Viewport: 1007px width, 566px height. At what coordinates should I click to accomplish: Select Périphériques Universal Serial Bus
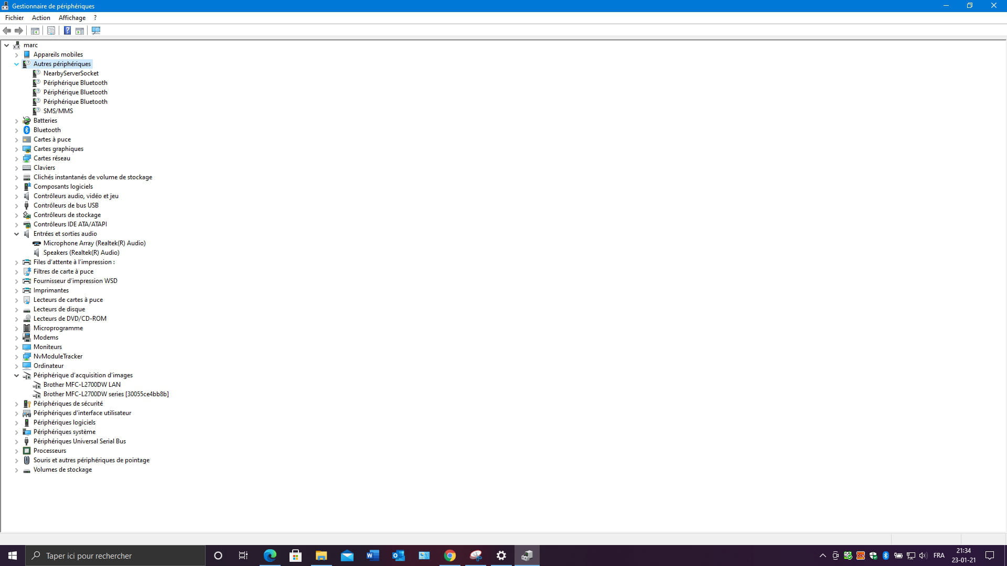pos(80,441)
